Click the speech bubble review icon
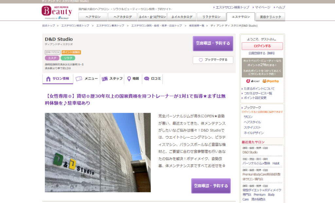335x203 pixels. pos(147,79)
